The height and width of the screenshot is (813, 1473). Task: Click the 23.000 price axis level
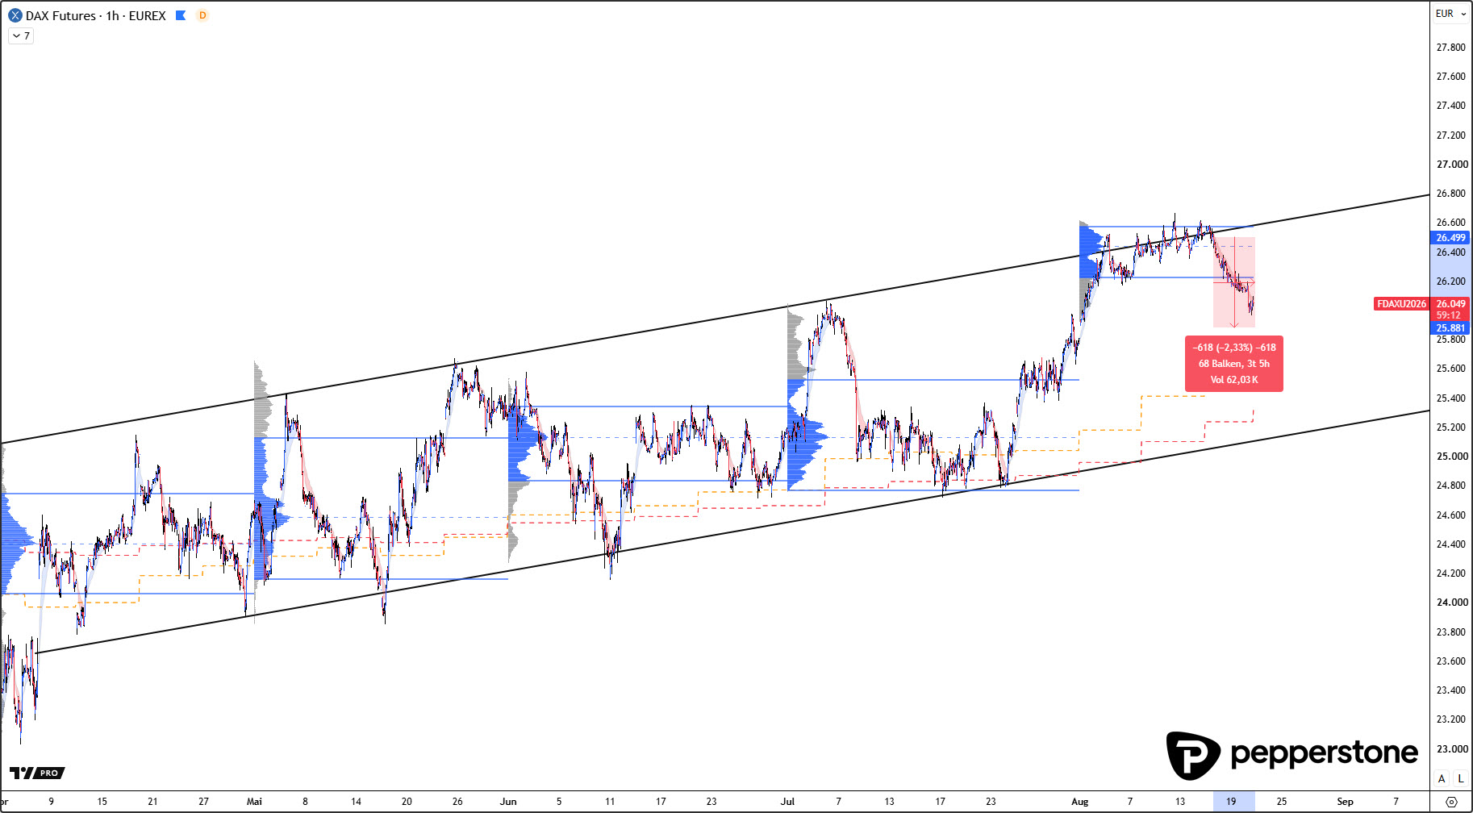click(x=1450, y=749)
